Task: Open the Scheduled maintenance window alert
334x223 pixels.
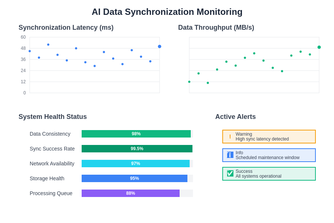Action: coord(269,155)
